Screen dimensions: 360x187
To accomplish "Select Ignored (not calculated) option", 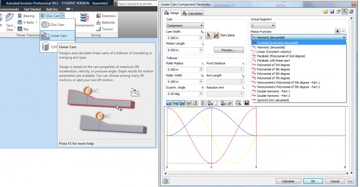I will click(298, 100).
